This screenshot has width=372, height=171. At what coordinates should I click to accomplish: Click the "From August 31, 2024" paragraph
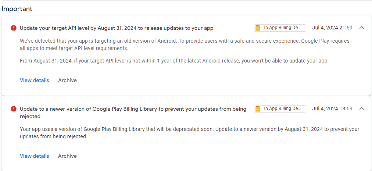174,61
